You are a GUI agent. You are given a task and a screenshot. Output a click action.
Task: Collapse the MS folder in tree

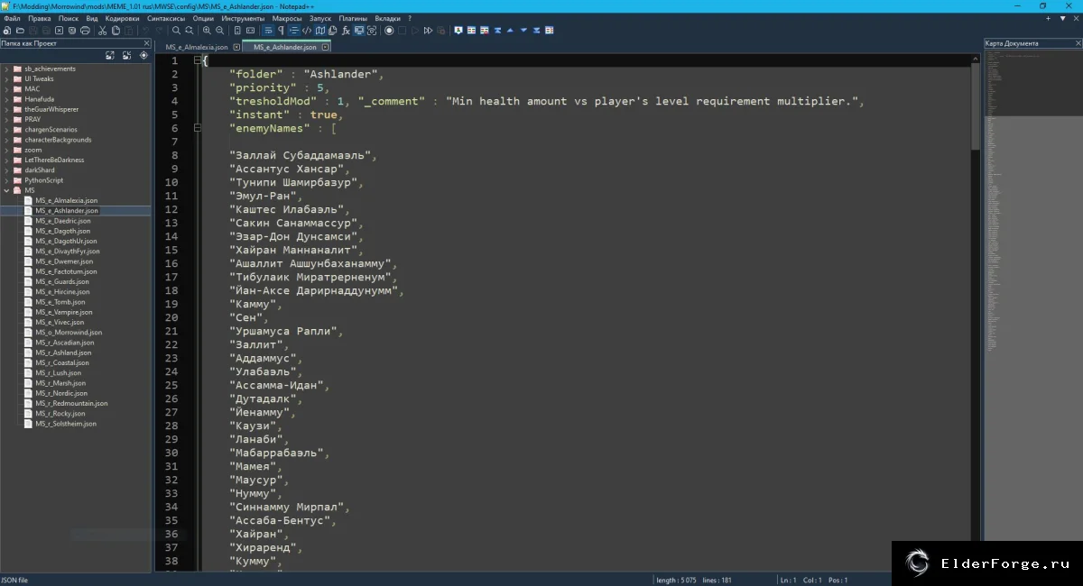(6, 190)
